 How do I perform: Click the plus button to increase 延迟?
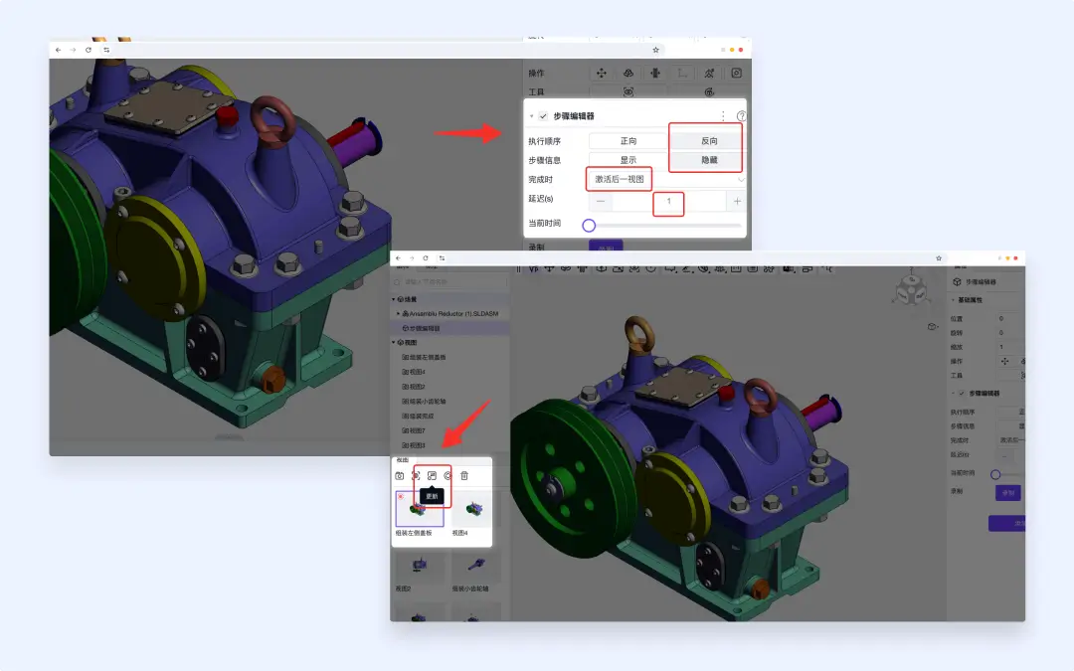[x=737, y=202]
